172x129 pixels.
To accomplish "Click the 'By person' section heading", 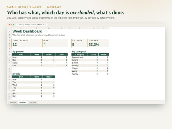I will 18,52.
